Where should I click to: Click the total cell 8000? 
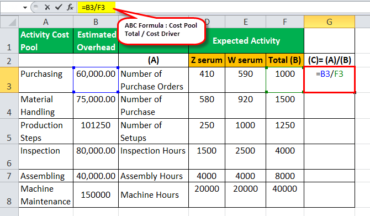click(285, 176)
